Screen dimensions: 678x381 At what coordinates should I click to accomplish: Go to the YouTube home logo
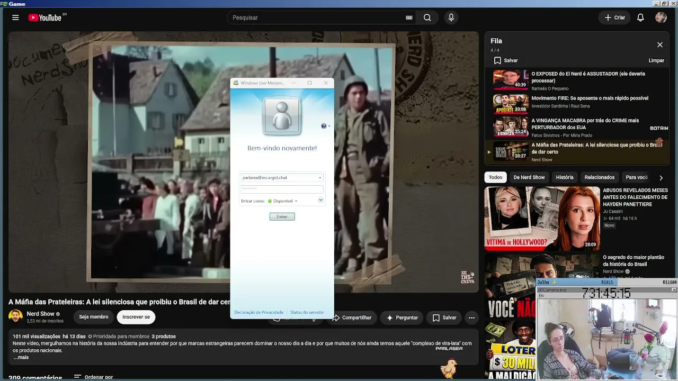click(x=44, y=17)
